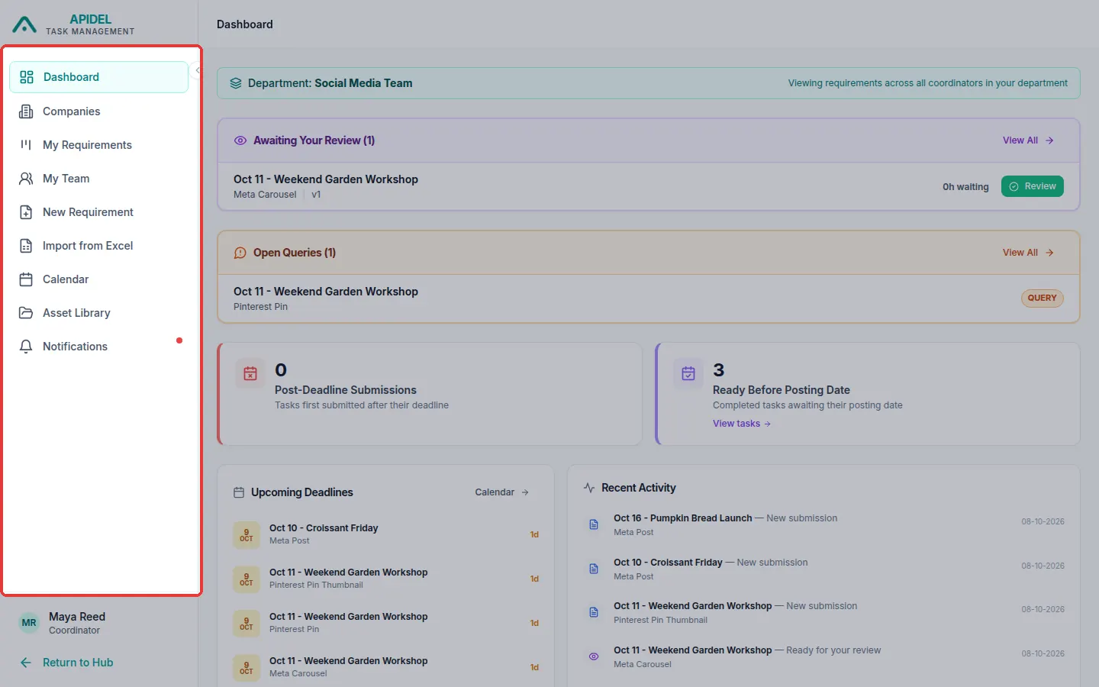1099x687 pixels.
Task: Open the Calendar link in Upcoming Deadlines
Action: pyautogui.click(x=502, y=492)
